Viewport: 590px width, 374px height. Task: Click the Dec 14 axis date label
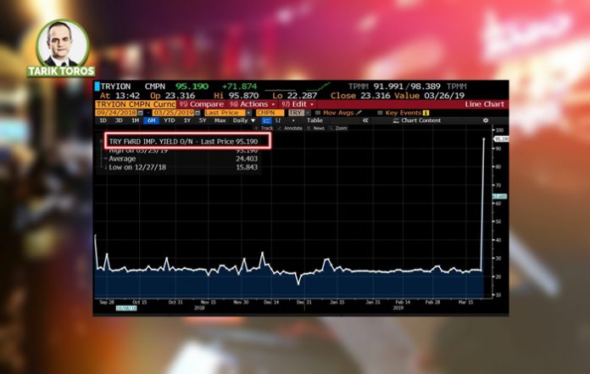(x=271, y=302)
